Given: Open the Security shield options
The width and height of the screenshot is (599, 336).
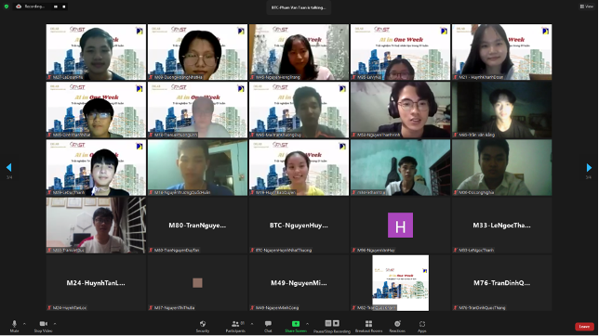Looking at the screenshot, I should tap(203, 326).
